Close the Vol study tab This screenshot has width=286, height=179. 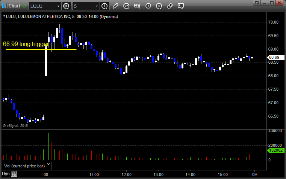(48, 164)
